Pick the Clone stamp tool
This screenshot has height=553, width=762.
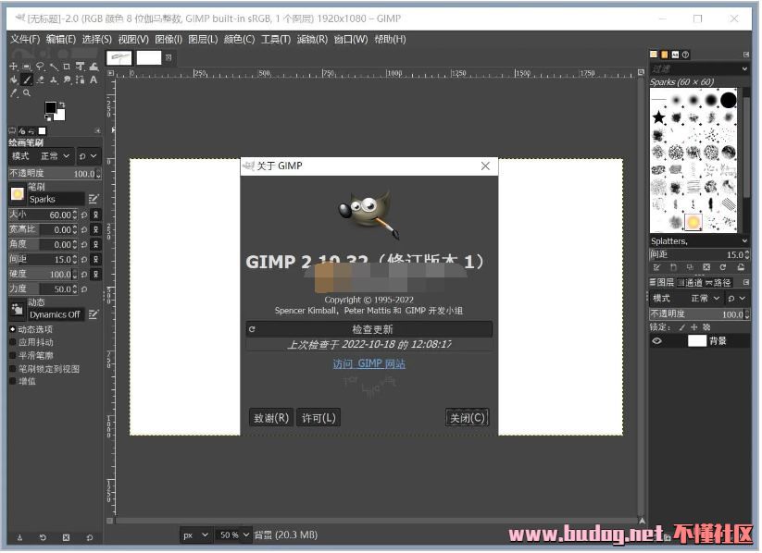click(x=54, y=80)
